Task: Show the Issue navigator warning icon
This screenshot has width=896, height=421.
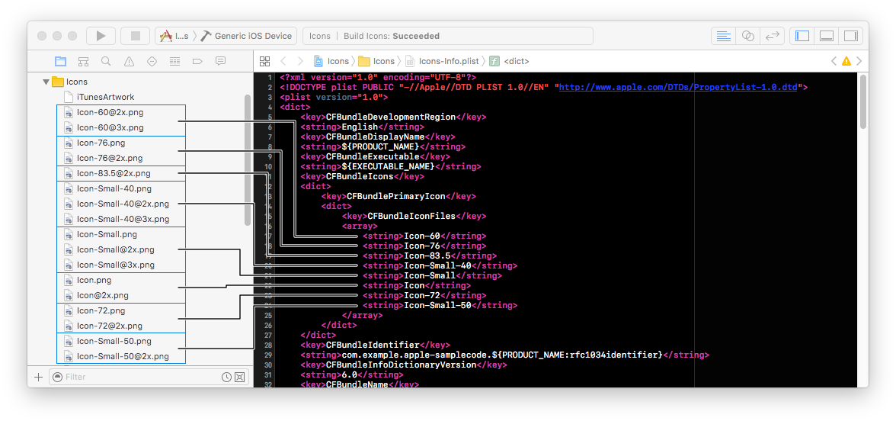Action: pyautogui.click(x=129, y=61)
